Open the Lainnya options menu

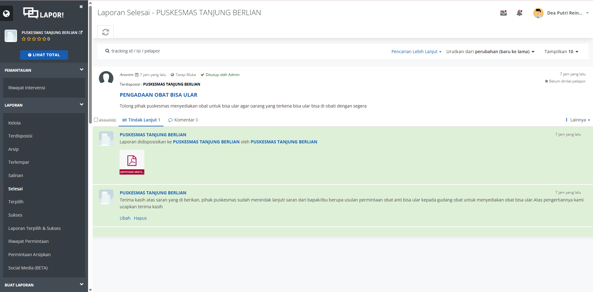pos(578,120)
